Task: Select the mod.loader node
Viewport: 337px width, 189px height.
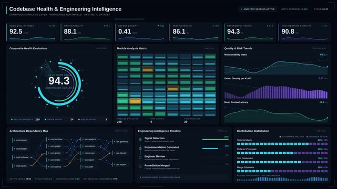Action: coord(21,149)
